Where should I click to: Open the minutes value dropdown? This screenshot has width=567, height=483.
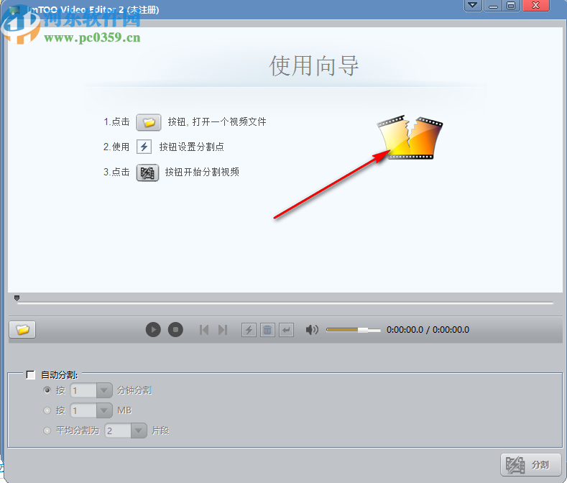click(x=104, y=390)
